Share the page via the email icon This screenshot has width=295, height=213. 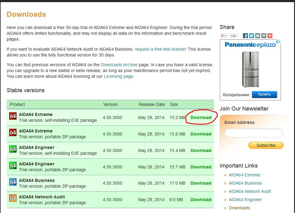coord(258,36)
